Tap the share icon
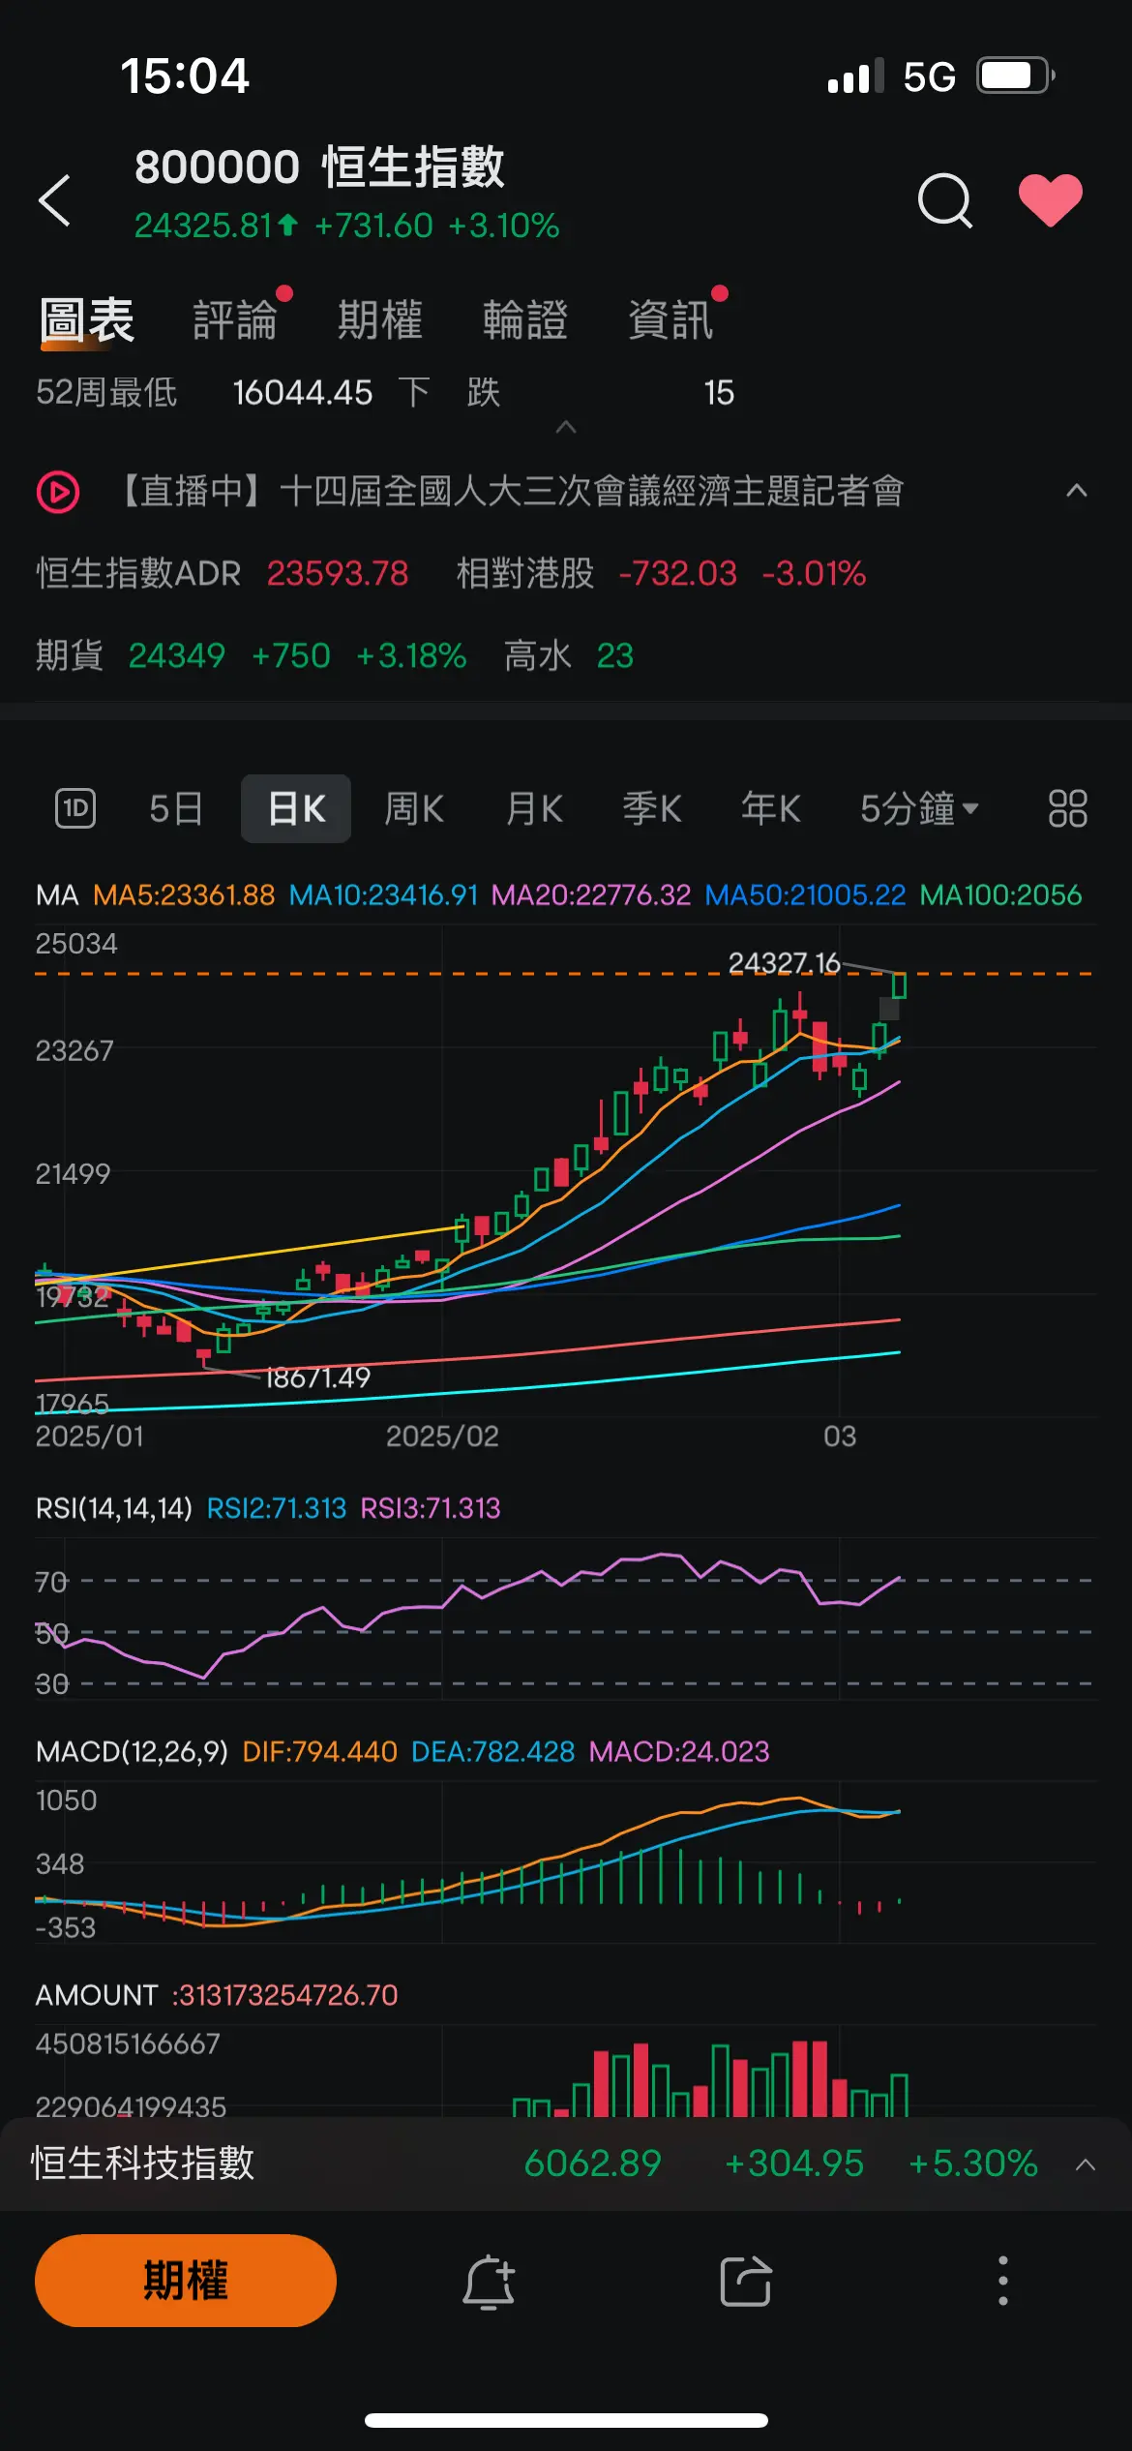Screen dimensions: 1132x2451 pyautogui.click(x=746, y=2282)
